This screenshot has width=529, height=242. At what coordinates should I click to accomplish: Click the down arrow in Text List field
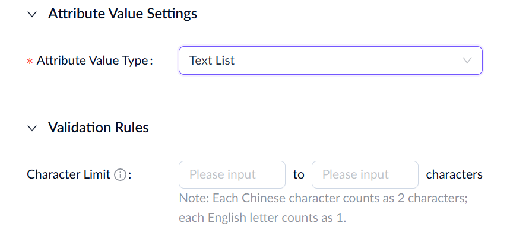click(467, 60)
